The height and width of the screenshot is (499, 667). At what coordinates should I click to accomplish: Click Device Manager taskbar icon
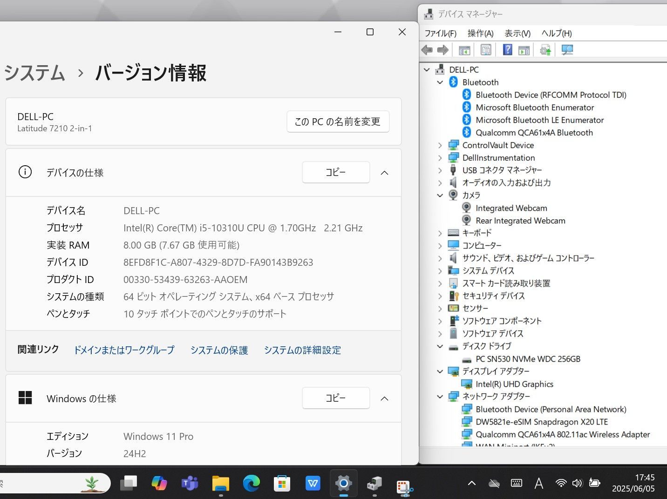(x=374, y=484)
